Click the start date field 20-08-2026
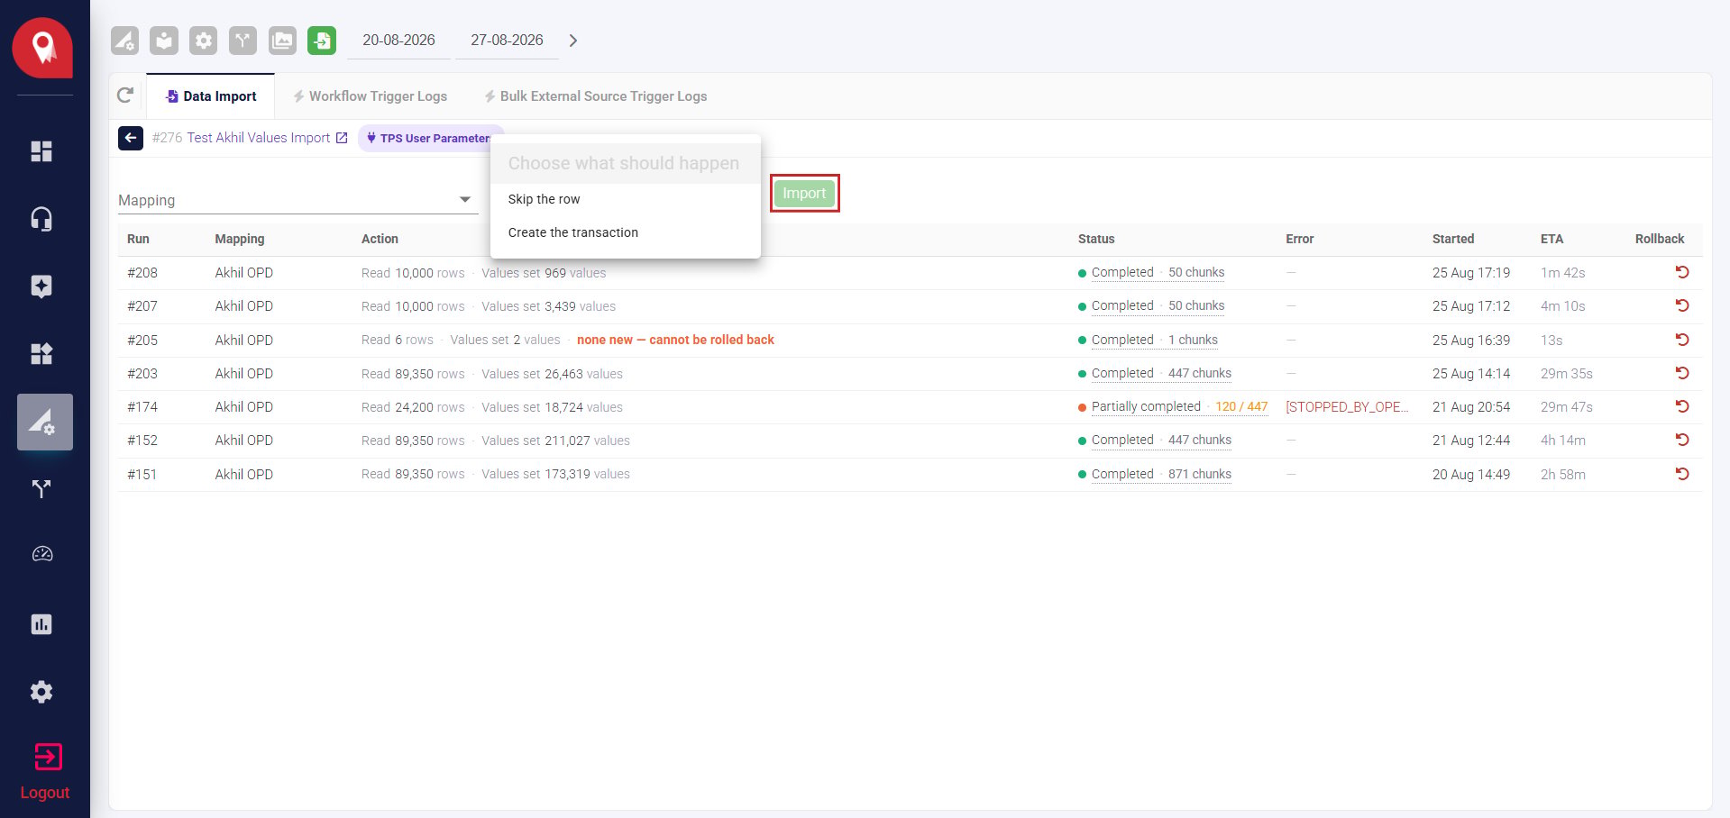Screen dimensions: 1730x818 pos(398,41)
